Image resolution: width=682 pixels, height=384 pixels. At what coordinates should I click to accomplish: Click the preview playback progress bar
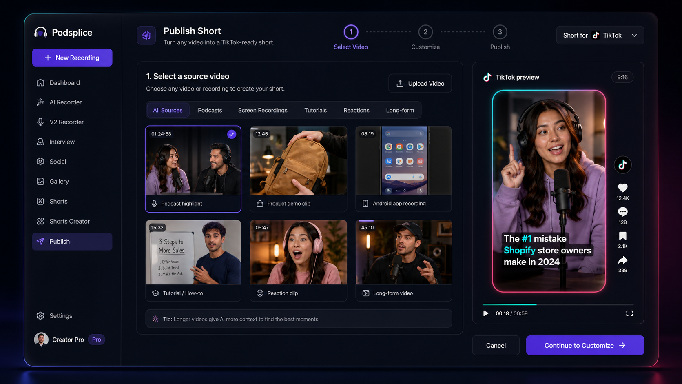(558, 304)
